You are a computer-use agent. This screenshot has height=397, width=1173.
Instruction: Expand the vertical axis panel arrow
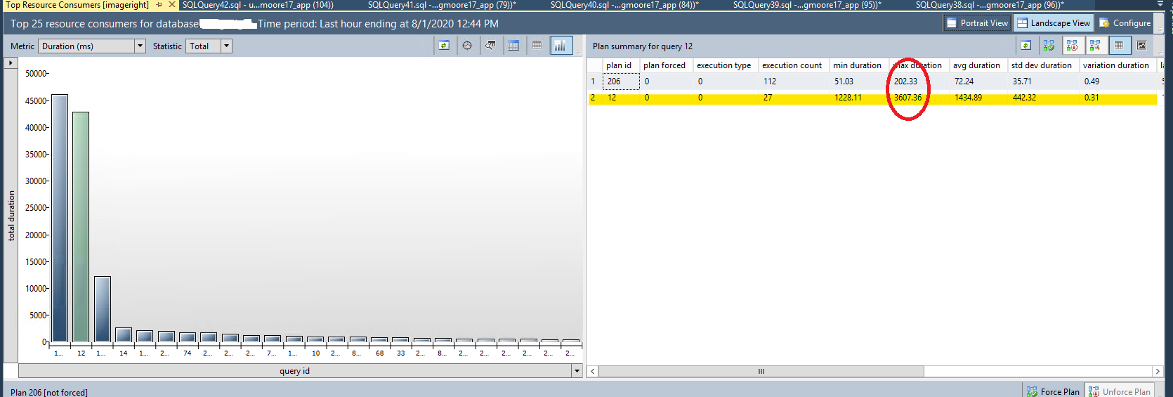coord(11,63)
